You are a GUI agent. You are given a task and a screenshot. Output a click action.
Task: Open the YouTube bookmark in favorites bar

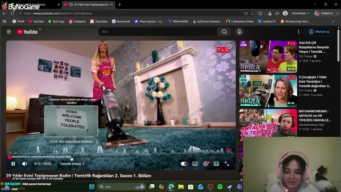tap(36, 21)
